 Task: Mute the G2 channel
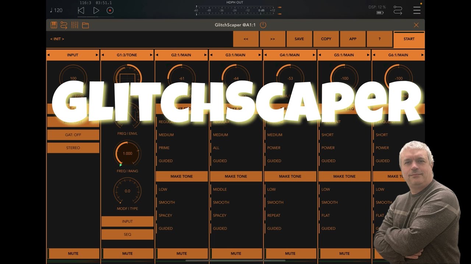(x=182, y=253)
